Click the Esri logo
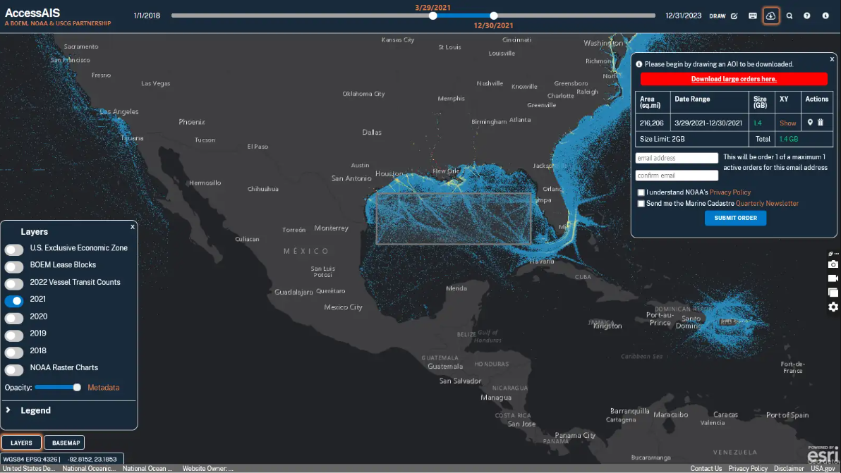Screen dimensions: 841x473 click(x=823, y=455)
